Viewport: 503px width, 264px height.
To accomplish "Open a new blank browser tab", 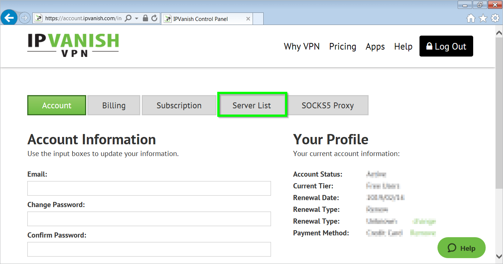I will (x=258, y=19).
